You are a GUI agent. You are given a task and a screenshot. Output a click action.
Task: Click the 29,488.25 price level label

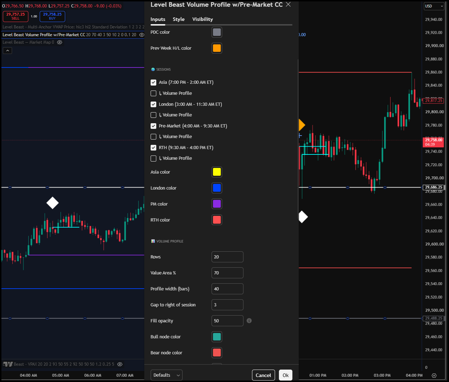click(x=433, y=318)
